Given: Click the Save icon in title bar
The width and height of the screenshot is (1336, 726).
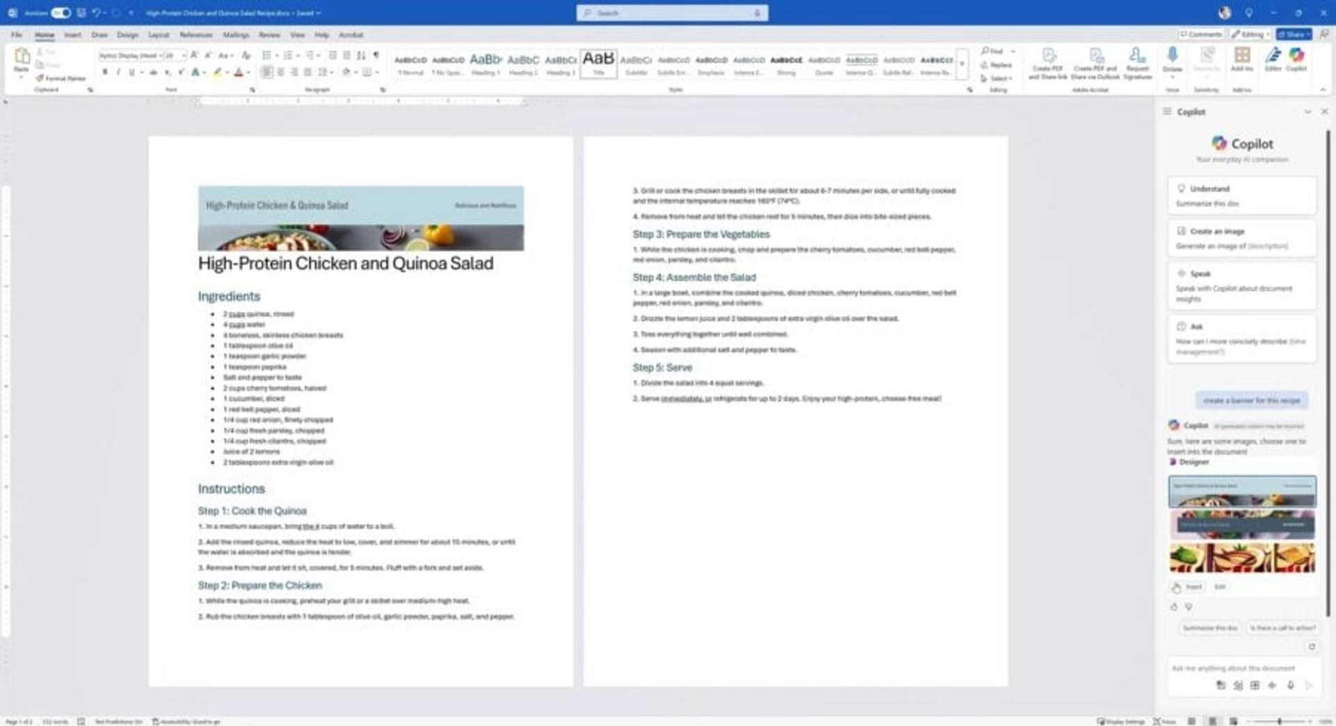Looking at the screenshot, I should coord(81,13).
